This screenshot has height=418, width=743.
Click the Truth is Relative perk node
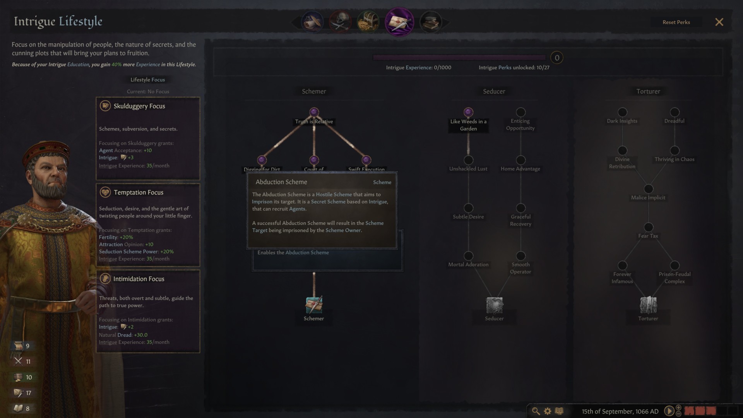tap(314, 112)
